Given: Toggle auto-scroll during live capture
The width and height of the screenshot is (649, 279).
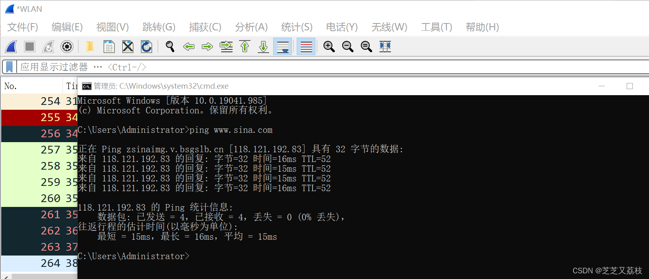Looking at the screenshot, I should click(282, 47).
